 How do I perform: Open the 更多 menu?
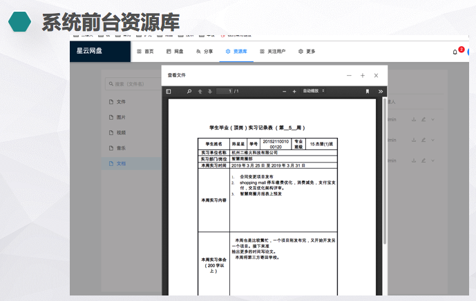pos(307,52)
